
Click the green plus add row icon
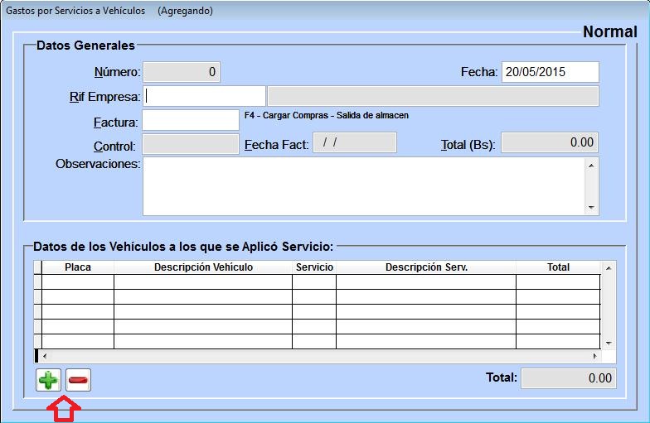coord(49,380)
